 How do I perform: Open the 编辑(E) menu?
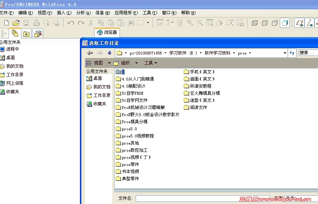click(x=26, y=13)
